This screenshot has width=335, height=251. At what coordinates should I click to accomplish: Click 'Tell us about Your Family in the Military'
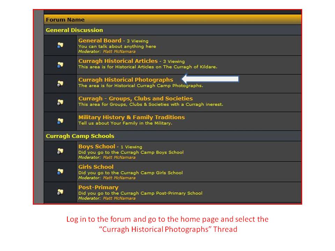pyautogui.click(x=125, y=123)
